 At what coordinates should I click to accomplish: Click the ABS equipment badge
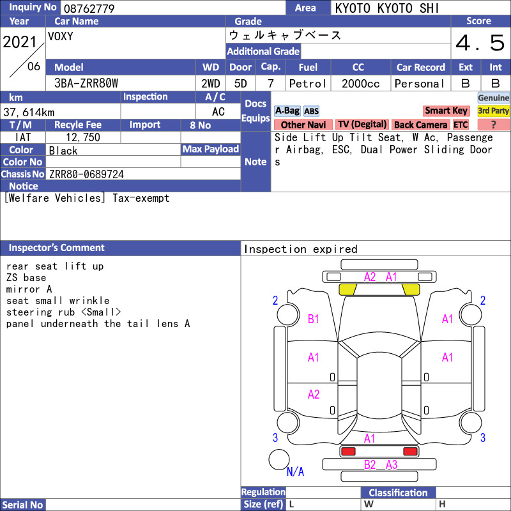pos(311,111)
